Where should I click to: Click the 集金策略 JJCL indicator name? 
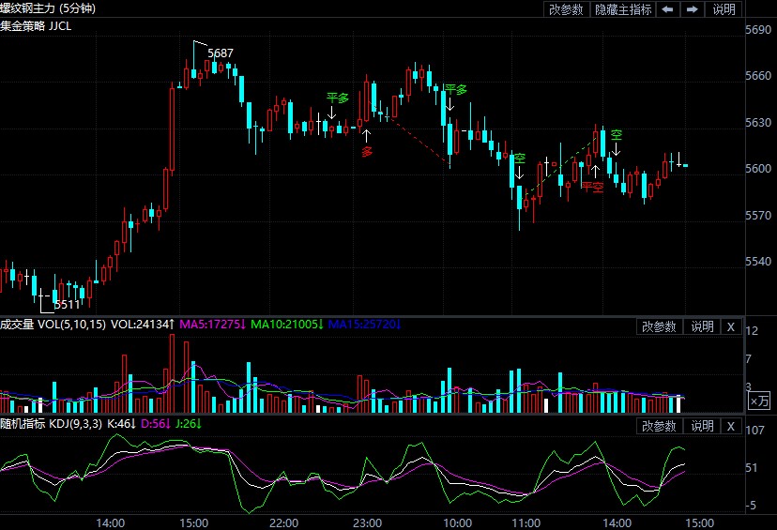click(x=36, y=25)
